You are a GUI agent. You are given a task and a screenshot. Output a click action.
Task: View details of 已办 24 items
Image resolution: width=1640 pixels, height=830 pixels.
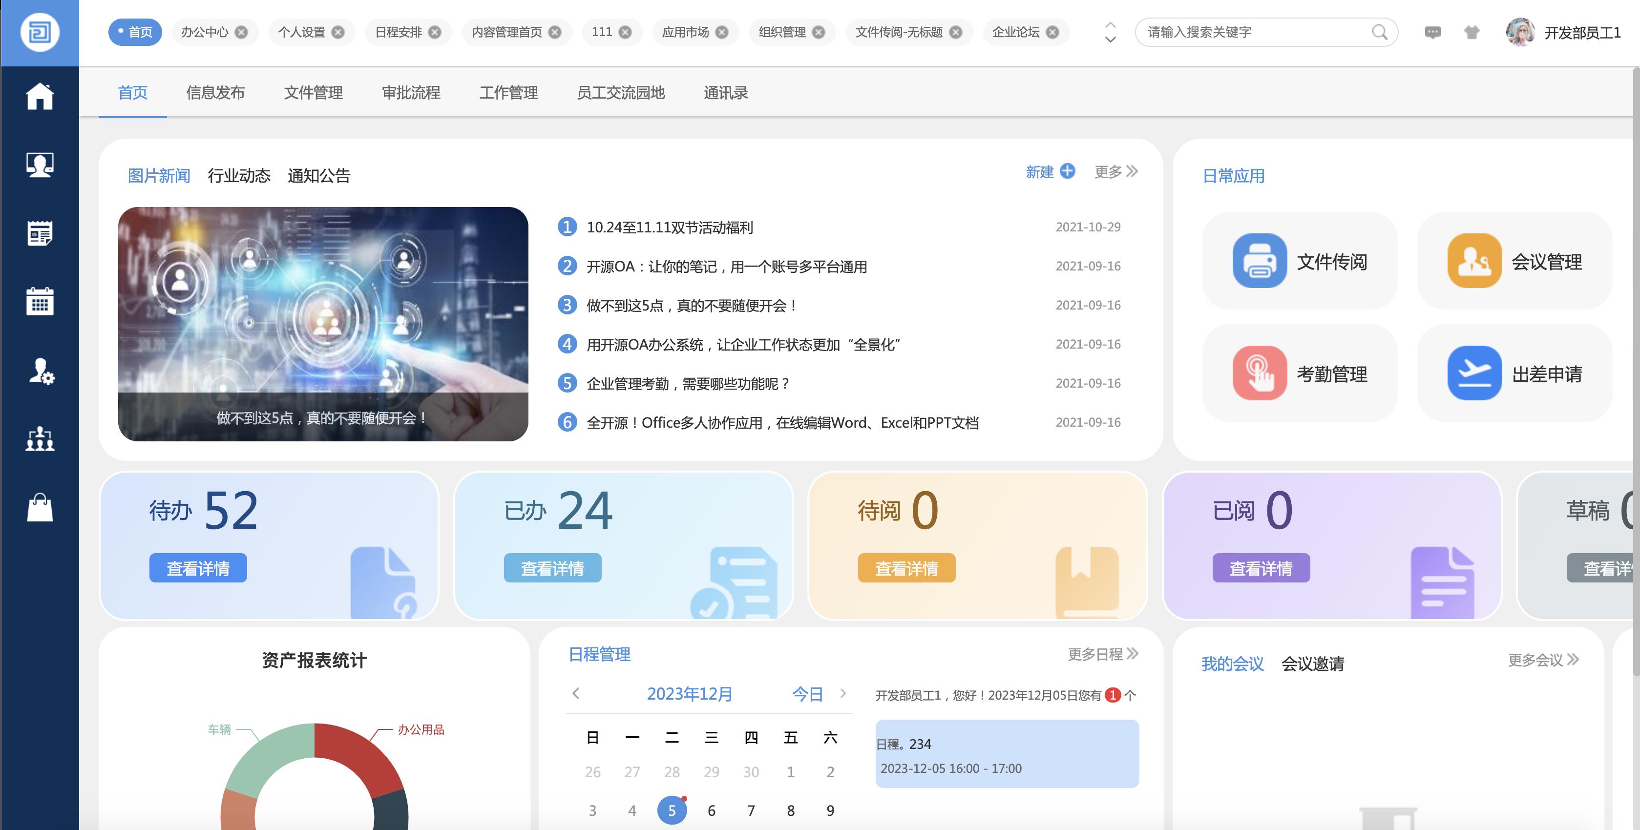tap(553, 568)
